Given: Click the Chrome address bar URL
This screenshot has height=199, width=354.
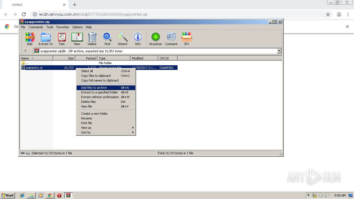Looking at the screenshot, I should coord(93,14).
